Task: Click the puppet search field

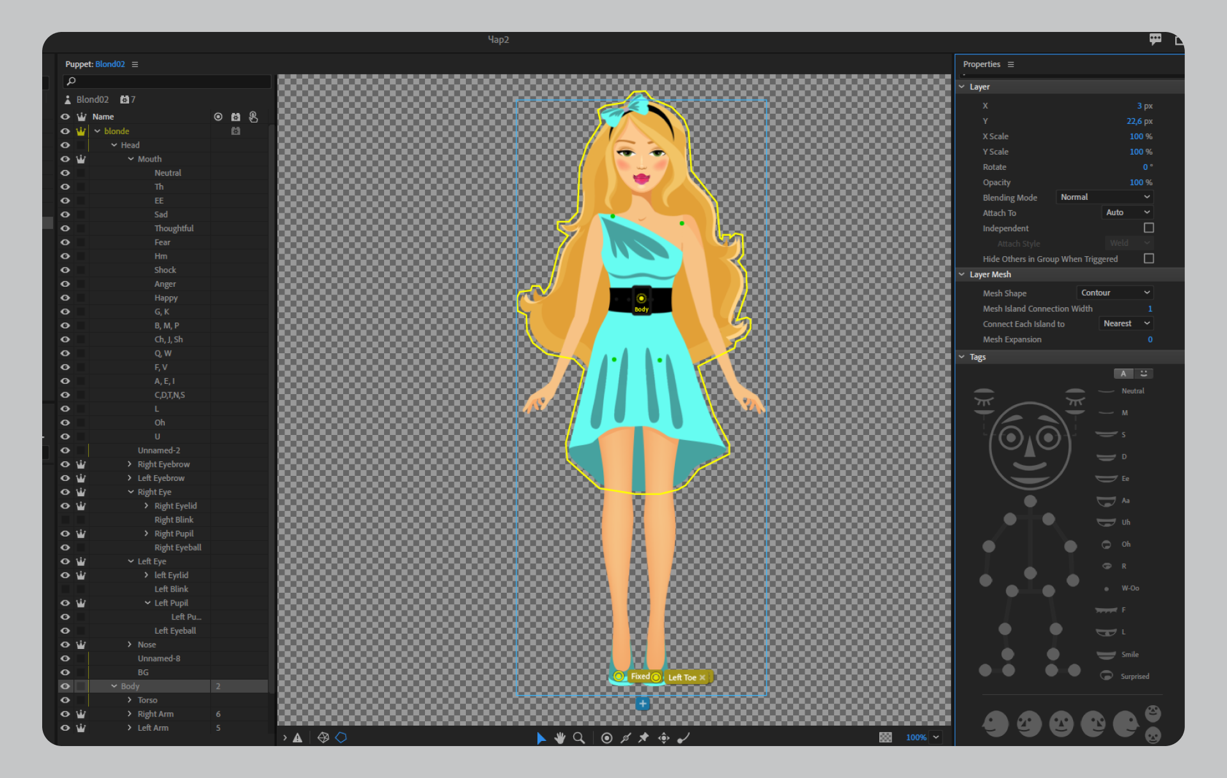Action: [x=166, y=81]
